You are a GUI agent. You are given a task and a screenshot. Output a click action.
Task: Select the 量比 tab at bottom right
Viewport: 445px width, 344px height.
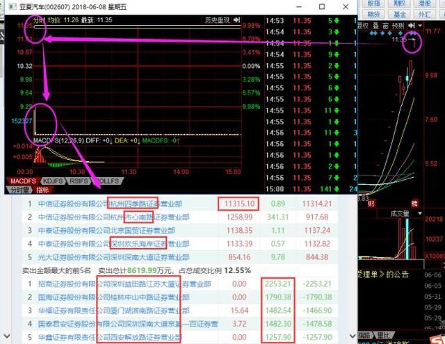(383, 336)
